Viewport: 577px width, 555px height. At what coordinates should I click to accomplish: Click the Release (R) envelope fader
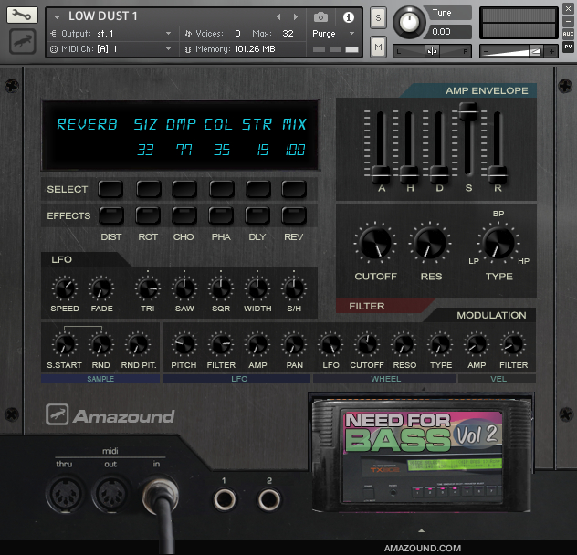pos(498,175)
